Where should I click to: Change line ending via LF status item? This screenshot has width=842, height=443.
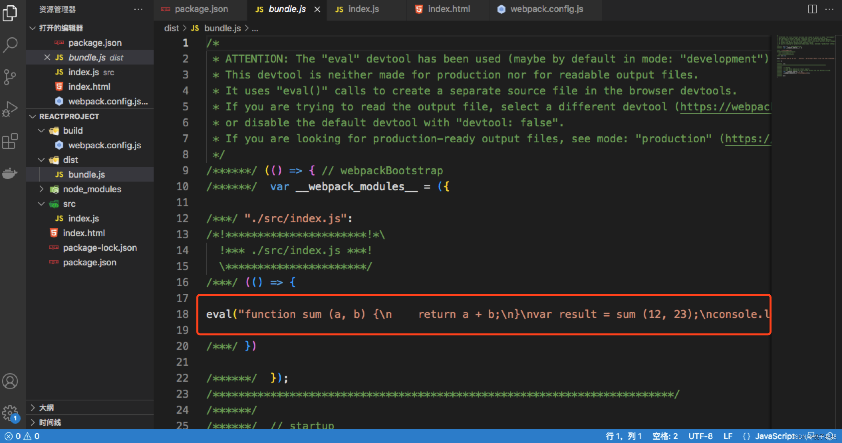728,436
